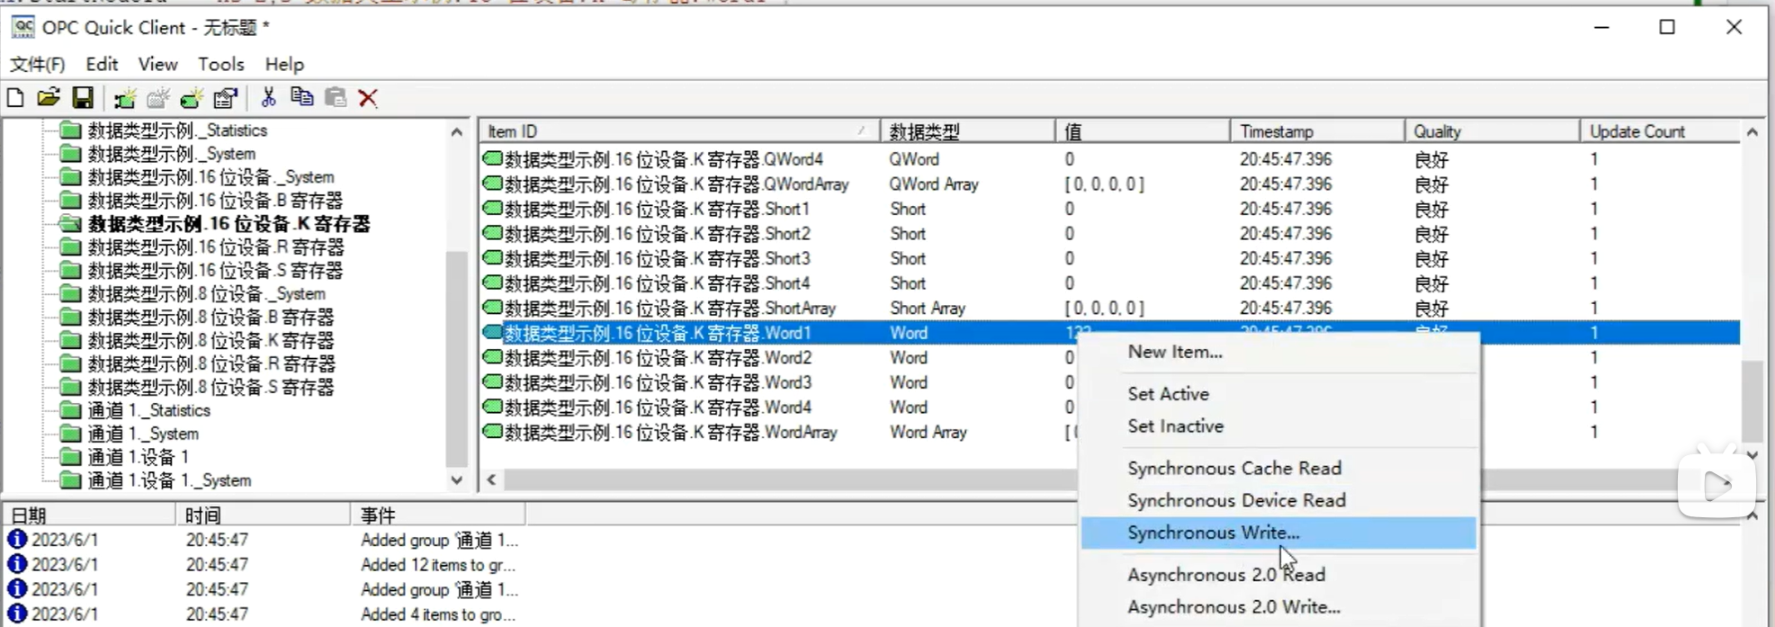Image resolution: width=1775 pixels, height=627 pixels.
Task: Open the Tools menu
Action: 220,64
